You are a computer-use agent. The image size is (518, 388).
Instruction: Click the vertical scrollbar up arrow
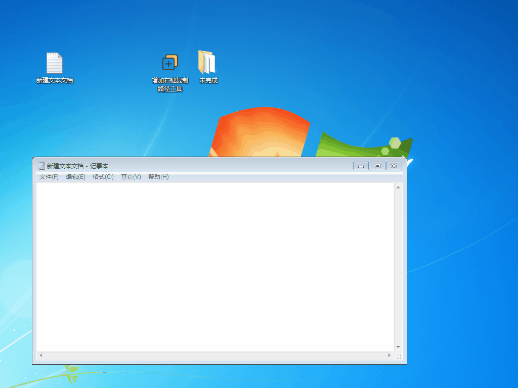398,187
